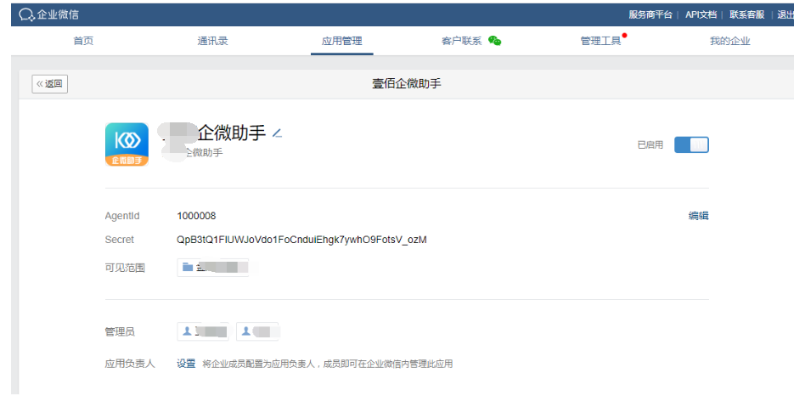Click the 应用负责人 description text
794x396 pixels.
(x=328, y=364)
